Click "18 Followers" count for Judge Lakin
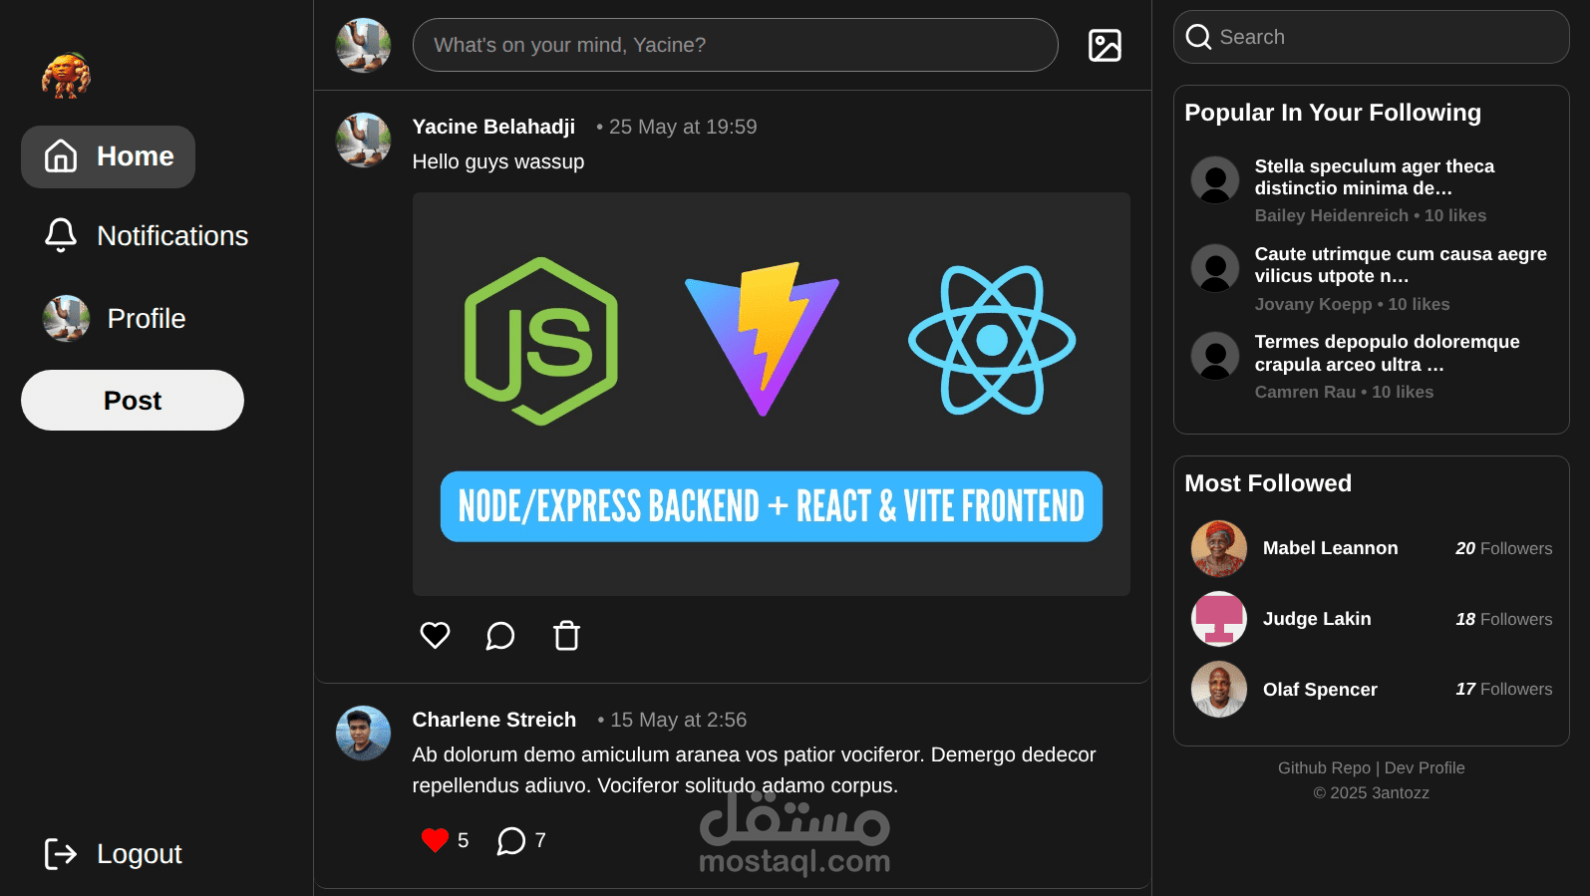 1503,619
